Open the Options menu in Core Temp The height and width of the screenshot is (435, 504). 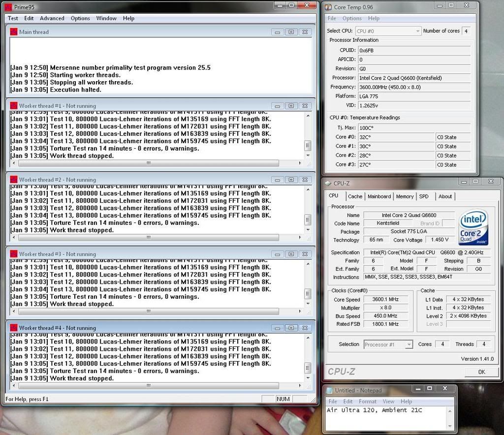click(x=352, y=18)
